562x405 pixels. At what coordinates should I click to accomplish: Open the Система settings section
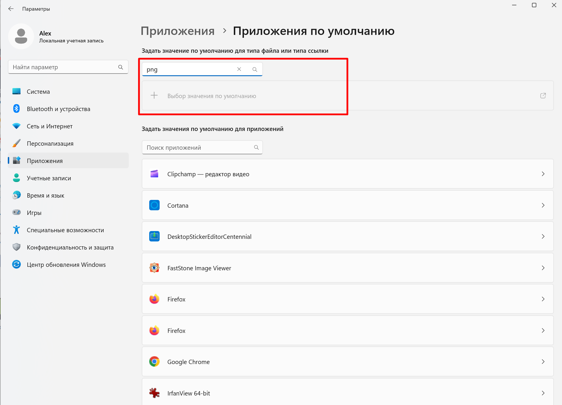click(x=38, y=91)
